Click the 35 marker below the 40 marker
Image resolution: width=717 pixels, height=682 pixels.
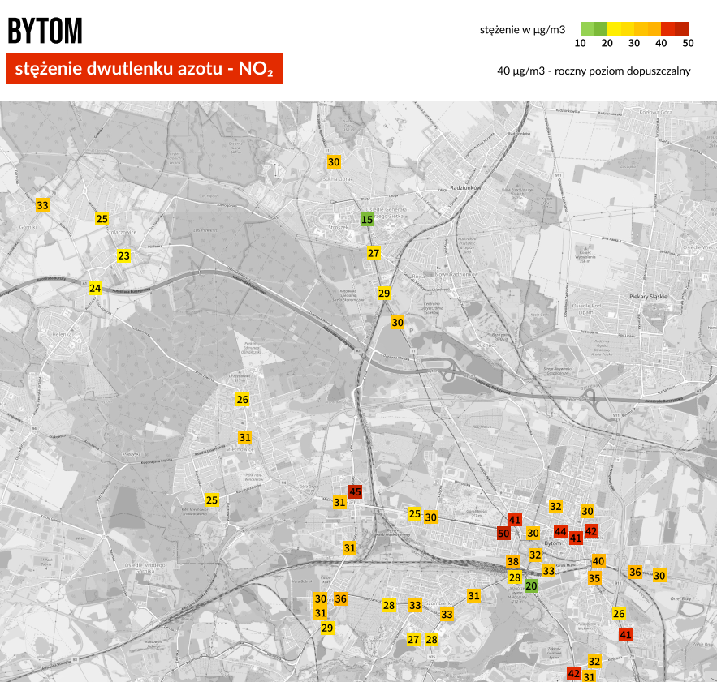[x=594, y=578]
